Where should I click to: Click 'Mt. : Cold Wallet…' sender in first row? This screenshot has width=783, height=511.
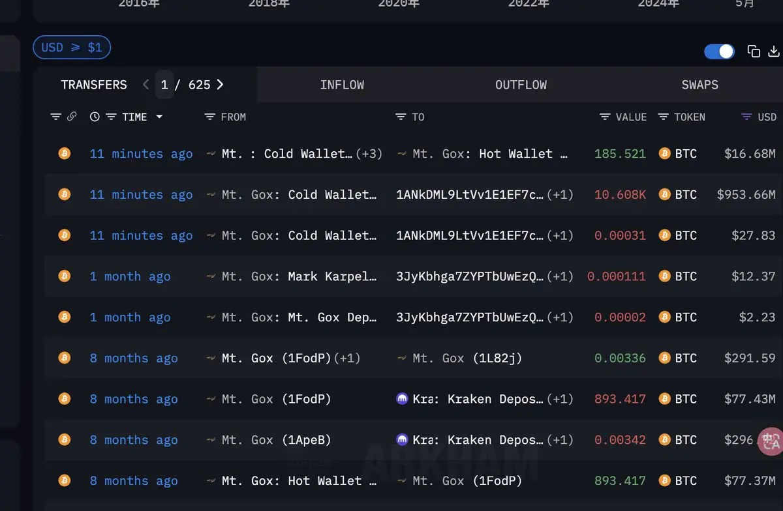click(x=287, y=154)
